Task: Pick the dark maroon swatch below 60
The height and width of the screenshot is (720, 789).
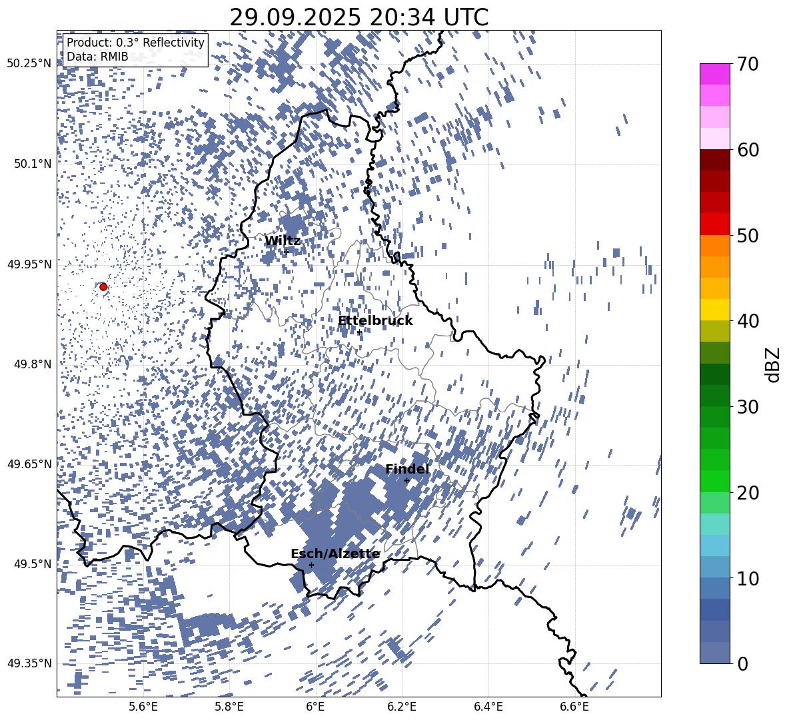Action: (x=715, y=161)
